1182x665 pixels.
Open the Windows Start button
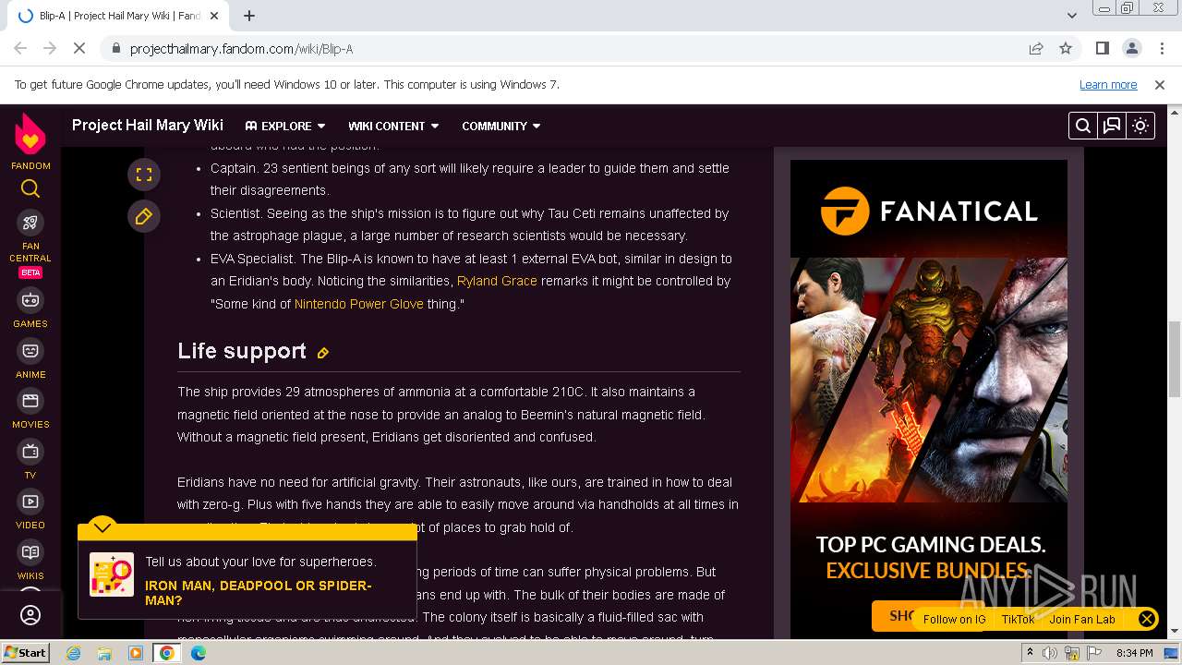[25, 652]
